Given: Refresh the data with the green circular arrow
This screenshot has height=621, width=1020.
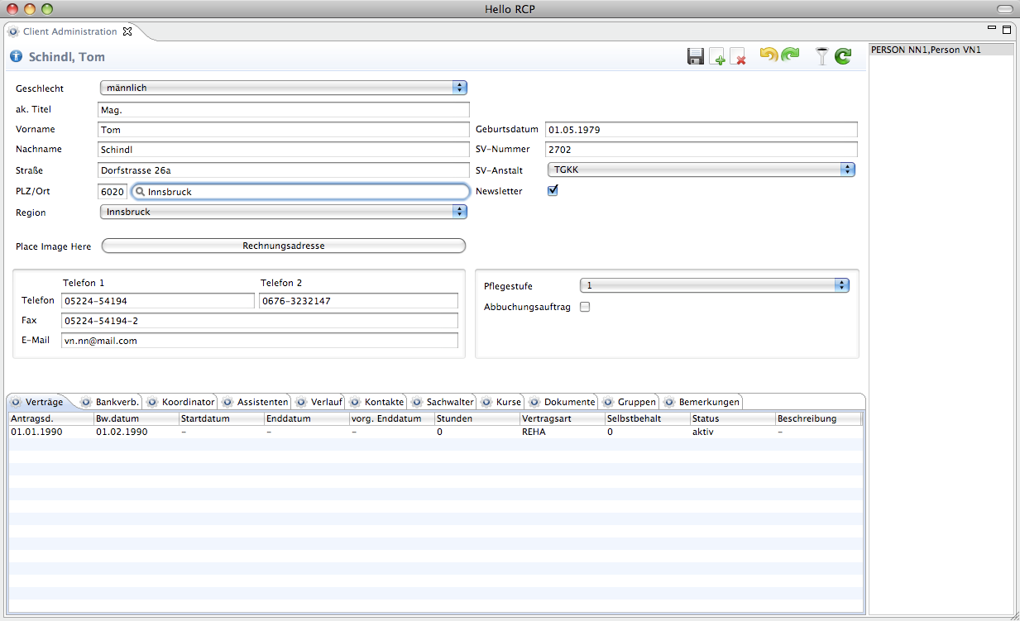Looking at the screenshot, I should (842, 56).
